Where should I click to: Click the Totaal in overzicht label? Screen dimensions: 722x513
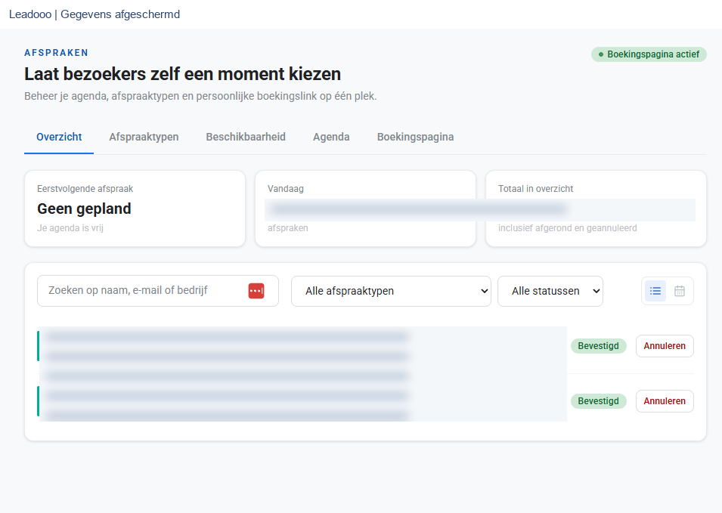point(535,189)
